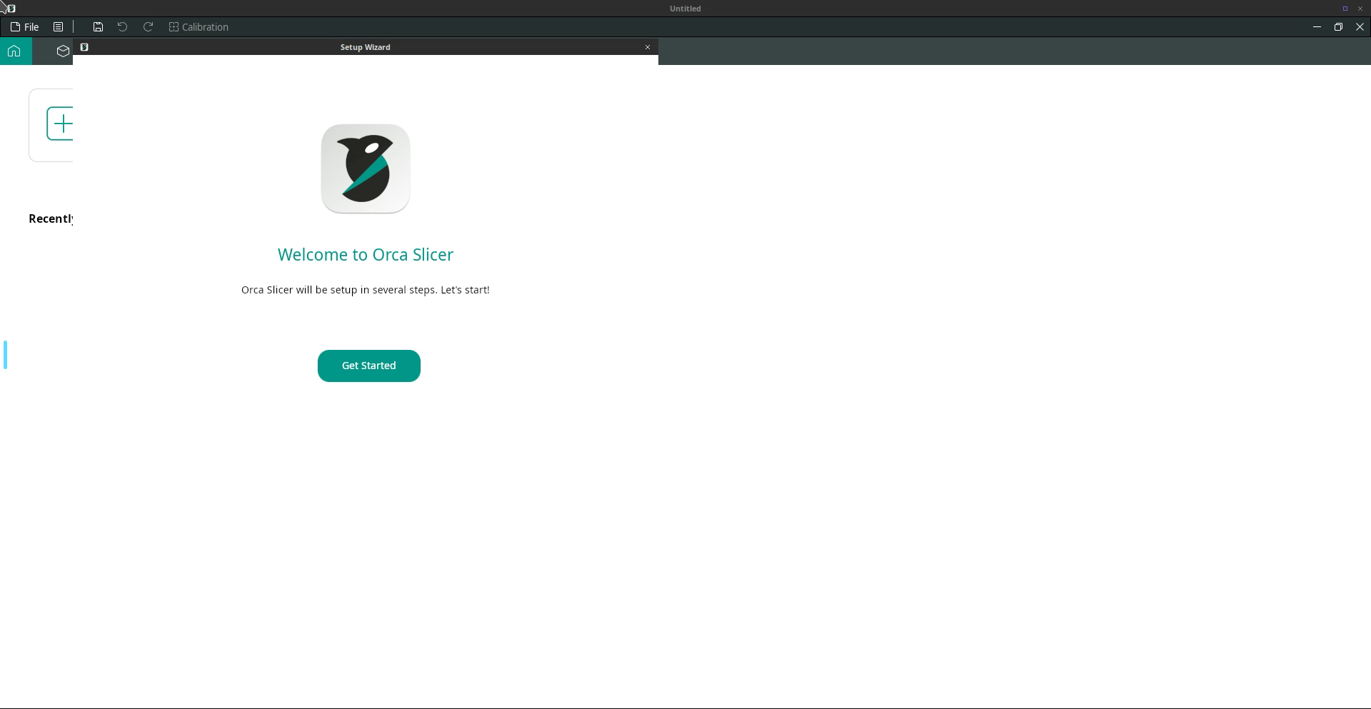Click the small square outer title bar button
Viewport: 1371px width, 709px height.
[x=1345, y=9]
